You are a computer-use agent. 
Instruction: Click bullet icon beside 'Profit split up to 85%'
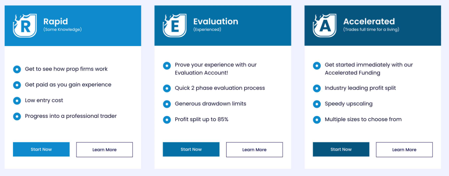point(167,119)
